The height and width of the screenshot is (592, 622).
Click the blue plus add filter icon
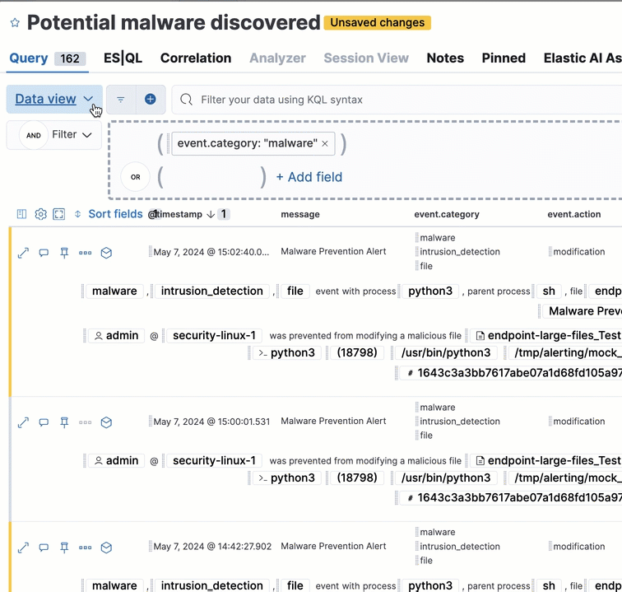click(151, 100)
